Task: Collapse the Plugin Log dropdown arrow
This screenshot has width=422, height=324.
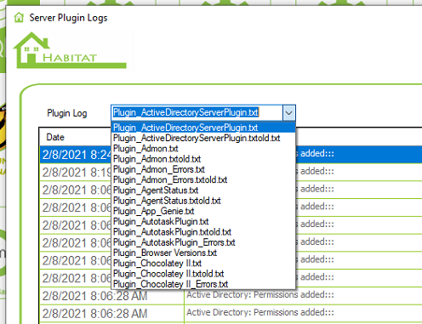Action: [289, 113]
